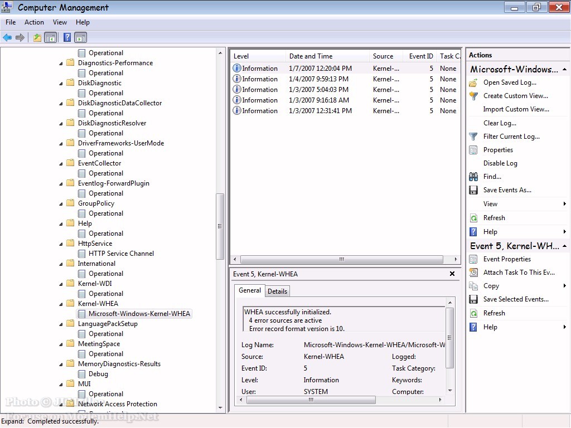
Task: Click the Attach Task clock icon
Action: (473, 273)
